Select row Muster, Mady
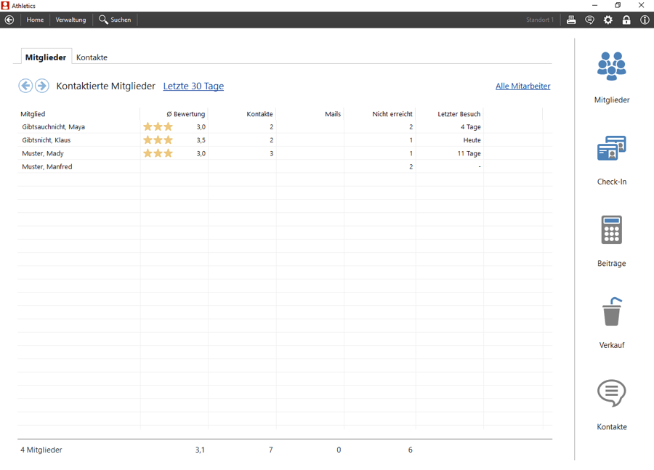This screenshot has height=470, width=654. click(284, 153)
